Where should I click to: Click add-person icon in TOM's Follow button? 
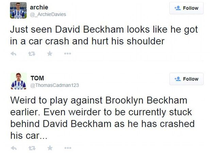coord(177,79)
